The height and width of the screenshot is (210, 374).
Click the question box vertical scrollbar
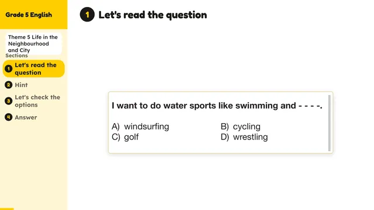pos(330,123)
